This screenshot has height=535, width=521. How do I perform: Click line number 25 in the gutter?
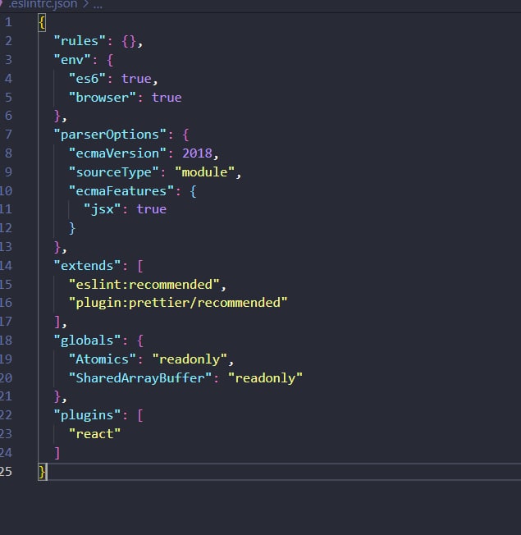pos(6,472)
